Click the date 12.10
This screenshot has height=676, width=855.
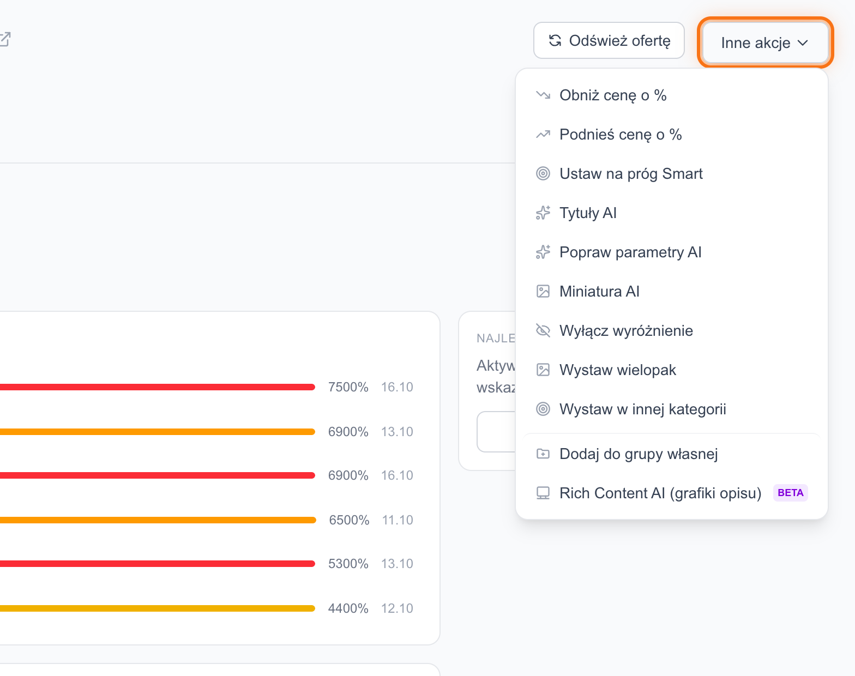pyautogui.click(x=397, y=608)
